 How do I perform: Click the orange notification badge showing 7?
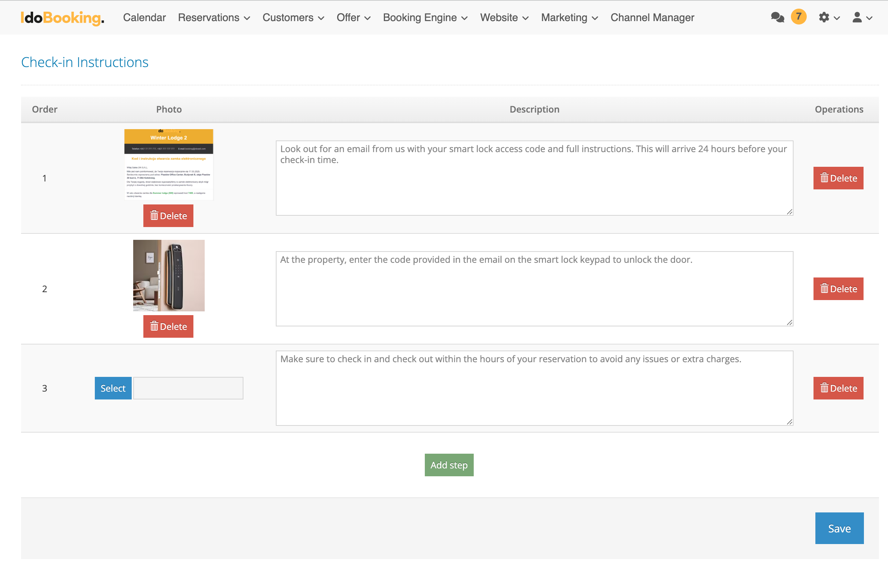(798, 17)
